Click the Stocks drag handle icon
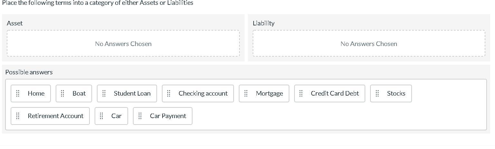Screen dimensions: 495x149 [x=377, y=93]
